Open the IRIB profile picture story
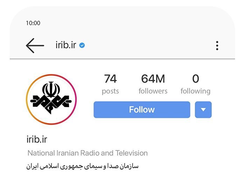Screen dimensions: 245x192 (51, 99)
